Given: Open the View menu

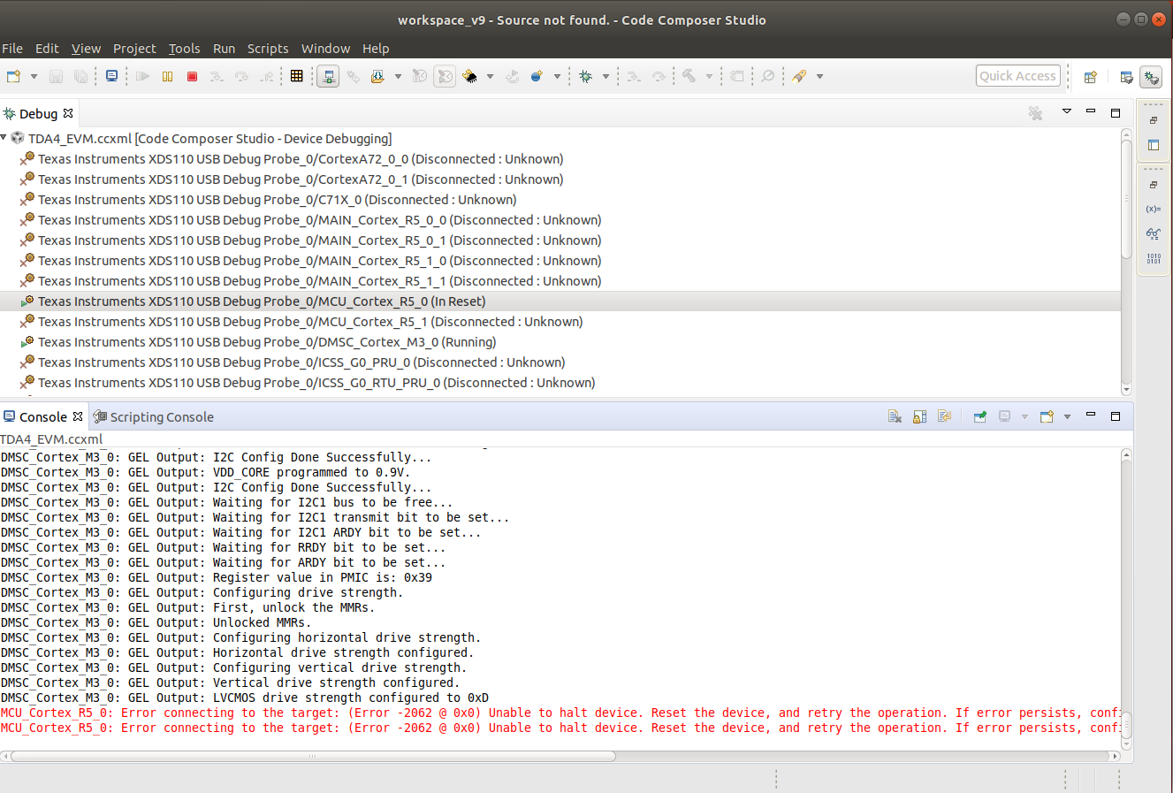Looking at the screenshot, I should 86,49.
